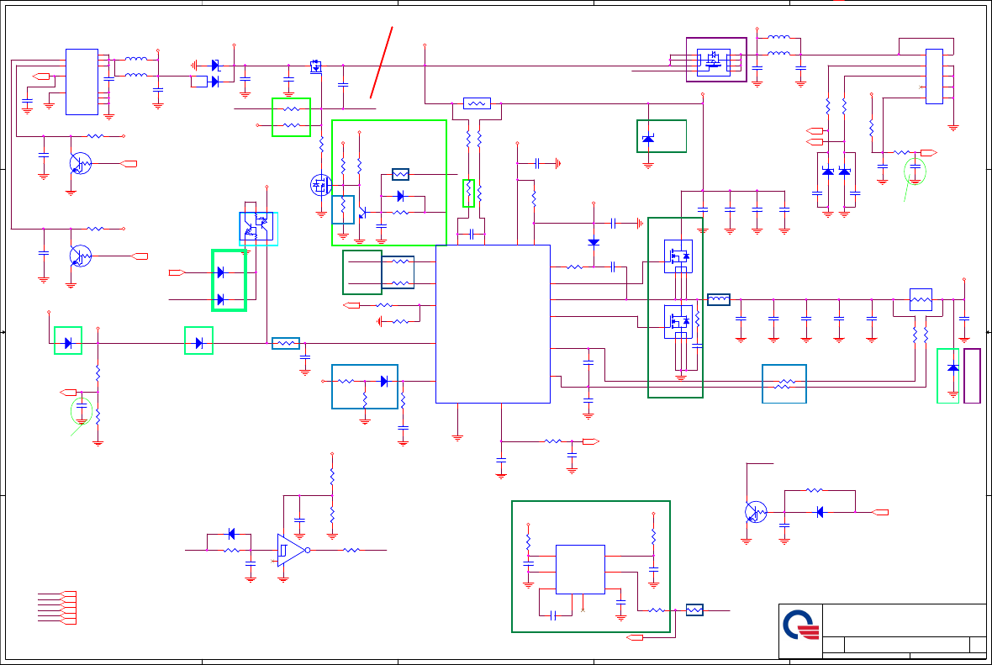Select the small MOSFET symbol on the top power rail
This screenshot has width=992, height=665.
(x=316, y=66)
